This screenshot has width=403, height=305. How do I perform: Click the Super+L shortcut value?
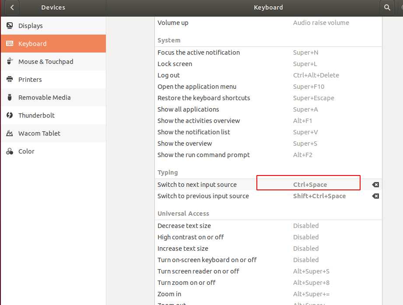pyautogui.click(x=305, y=64)
